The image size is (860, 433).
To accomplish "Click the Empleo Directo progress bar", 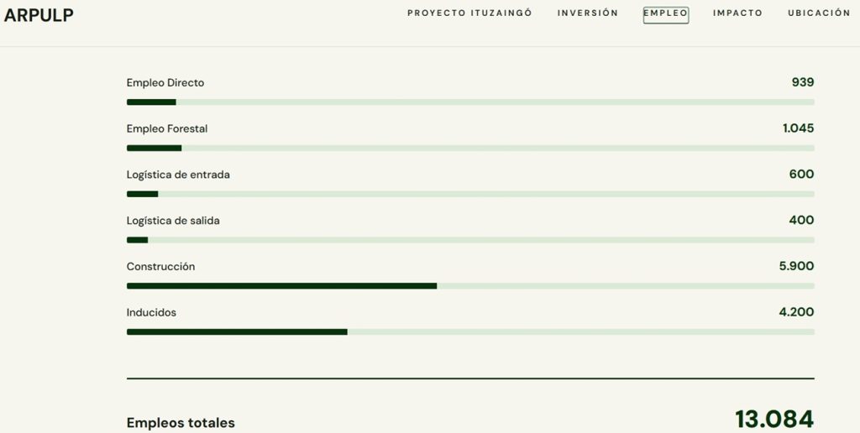I will (470, 102).
